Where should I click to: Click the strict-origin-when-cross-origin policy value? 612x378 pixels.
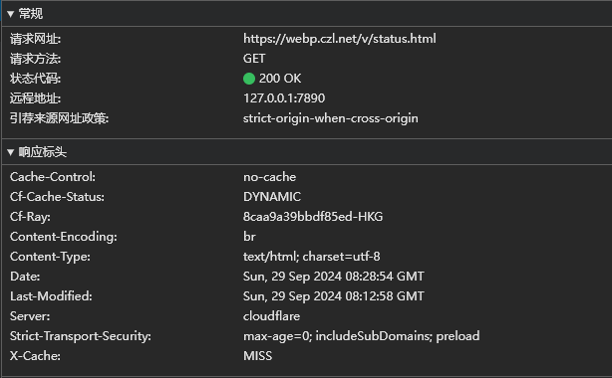(x=331, y=118)
